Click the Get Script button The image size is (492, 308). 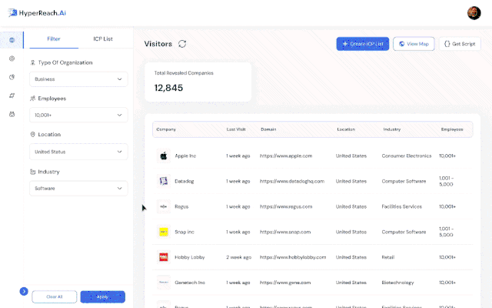pos(460,44)
